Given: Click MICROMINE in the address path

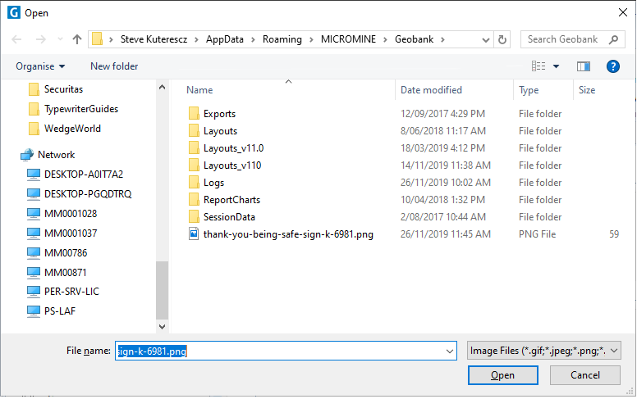Looking at the screenshot, I should click(x=348, y=39).
